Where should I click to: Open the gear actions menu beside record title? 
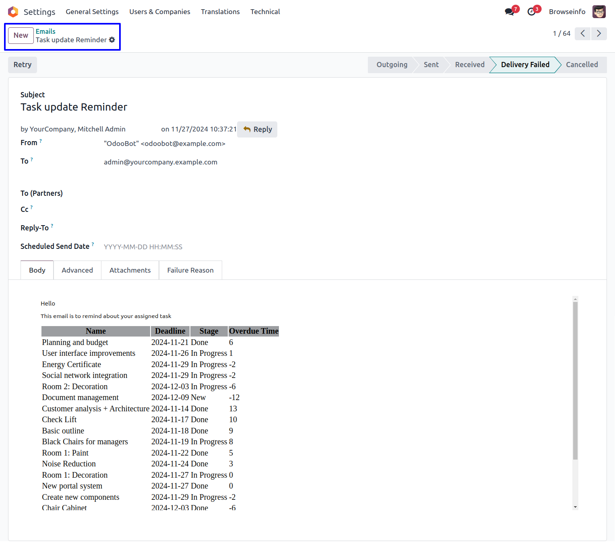(x=112, y=40)
